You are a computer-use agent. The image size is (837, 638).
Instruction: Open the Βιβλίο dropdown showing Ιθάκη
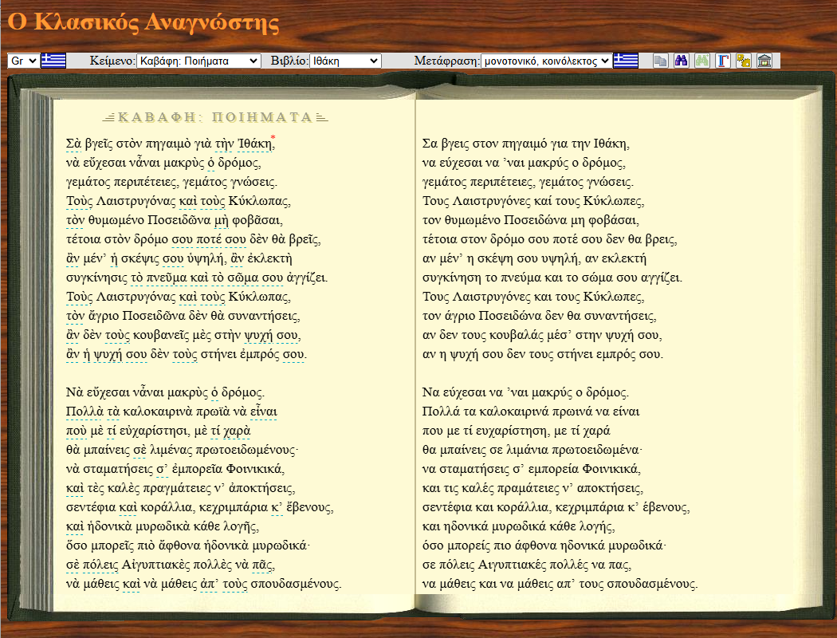tap(345, 61)
